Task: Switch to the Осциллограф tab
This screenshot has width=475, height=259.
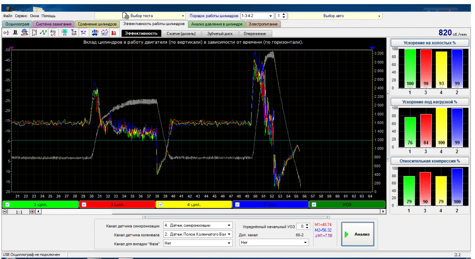Action: pos(17,24)
